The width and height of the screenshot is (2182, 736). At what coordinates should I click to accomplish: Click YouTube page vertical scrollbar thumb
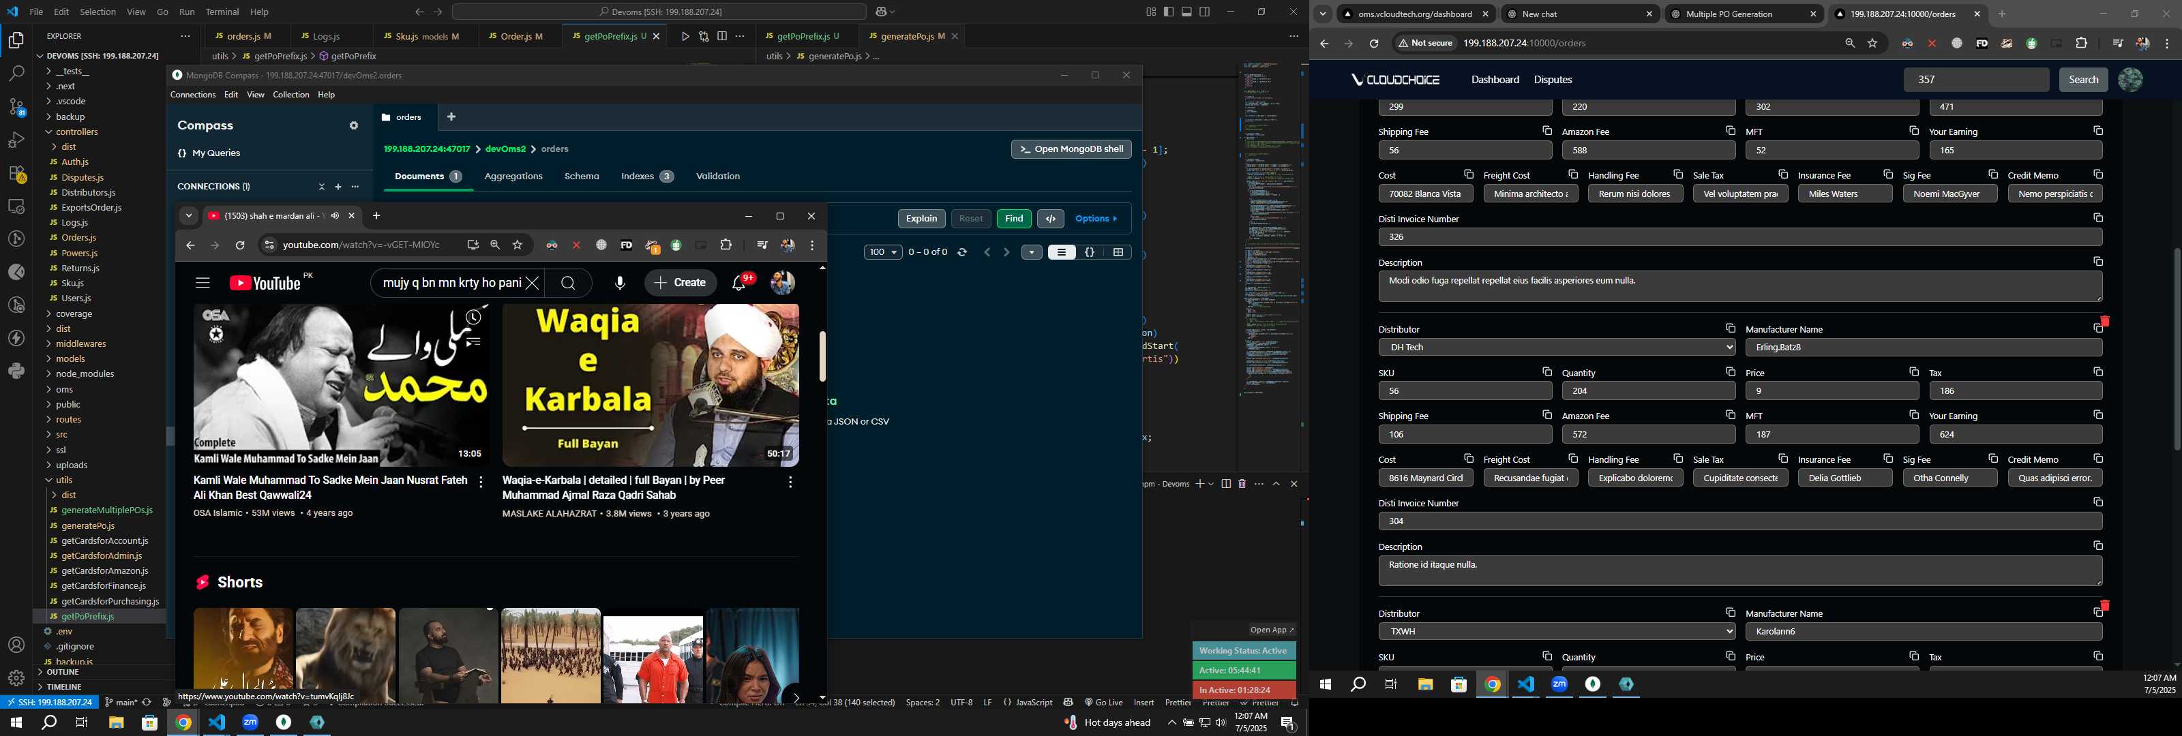[x=822, y=356]
